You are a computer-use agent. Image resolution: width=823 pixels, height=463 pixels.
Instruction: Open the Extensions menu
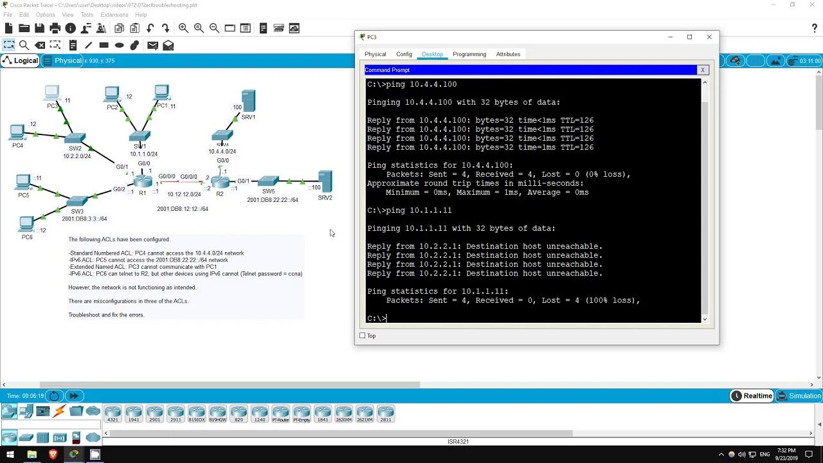[x=114, y=14]
